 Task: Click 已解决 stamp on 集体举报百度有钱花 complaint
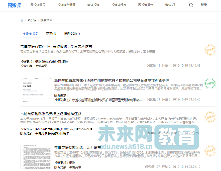coord(210,84)
